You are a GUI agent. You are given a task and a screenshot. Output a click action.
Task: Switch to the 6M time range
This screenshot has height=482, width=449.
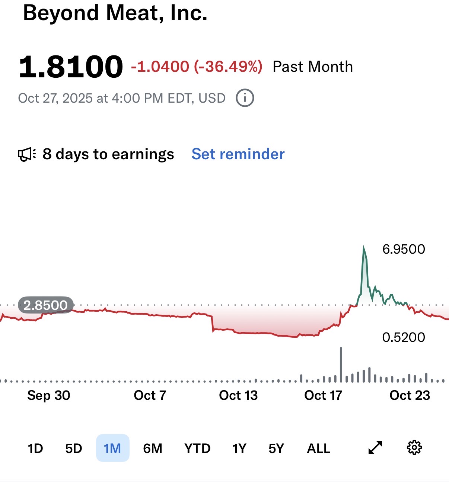click(153, 448)
